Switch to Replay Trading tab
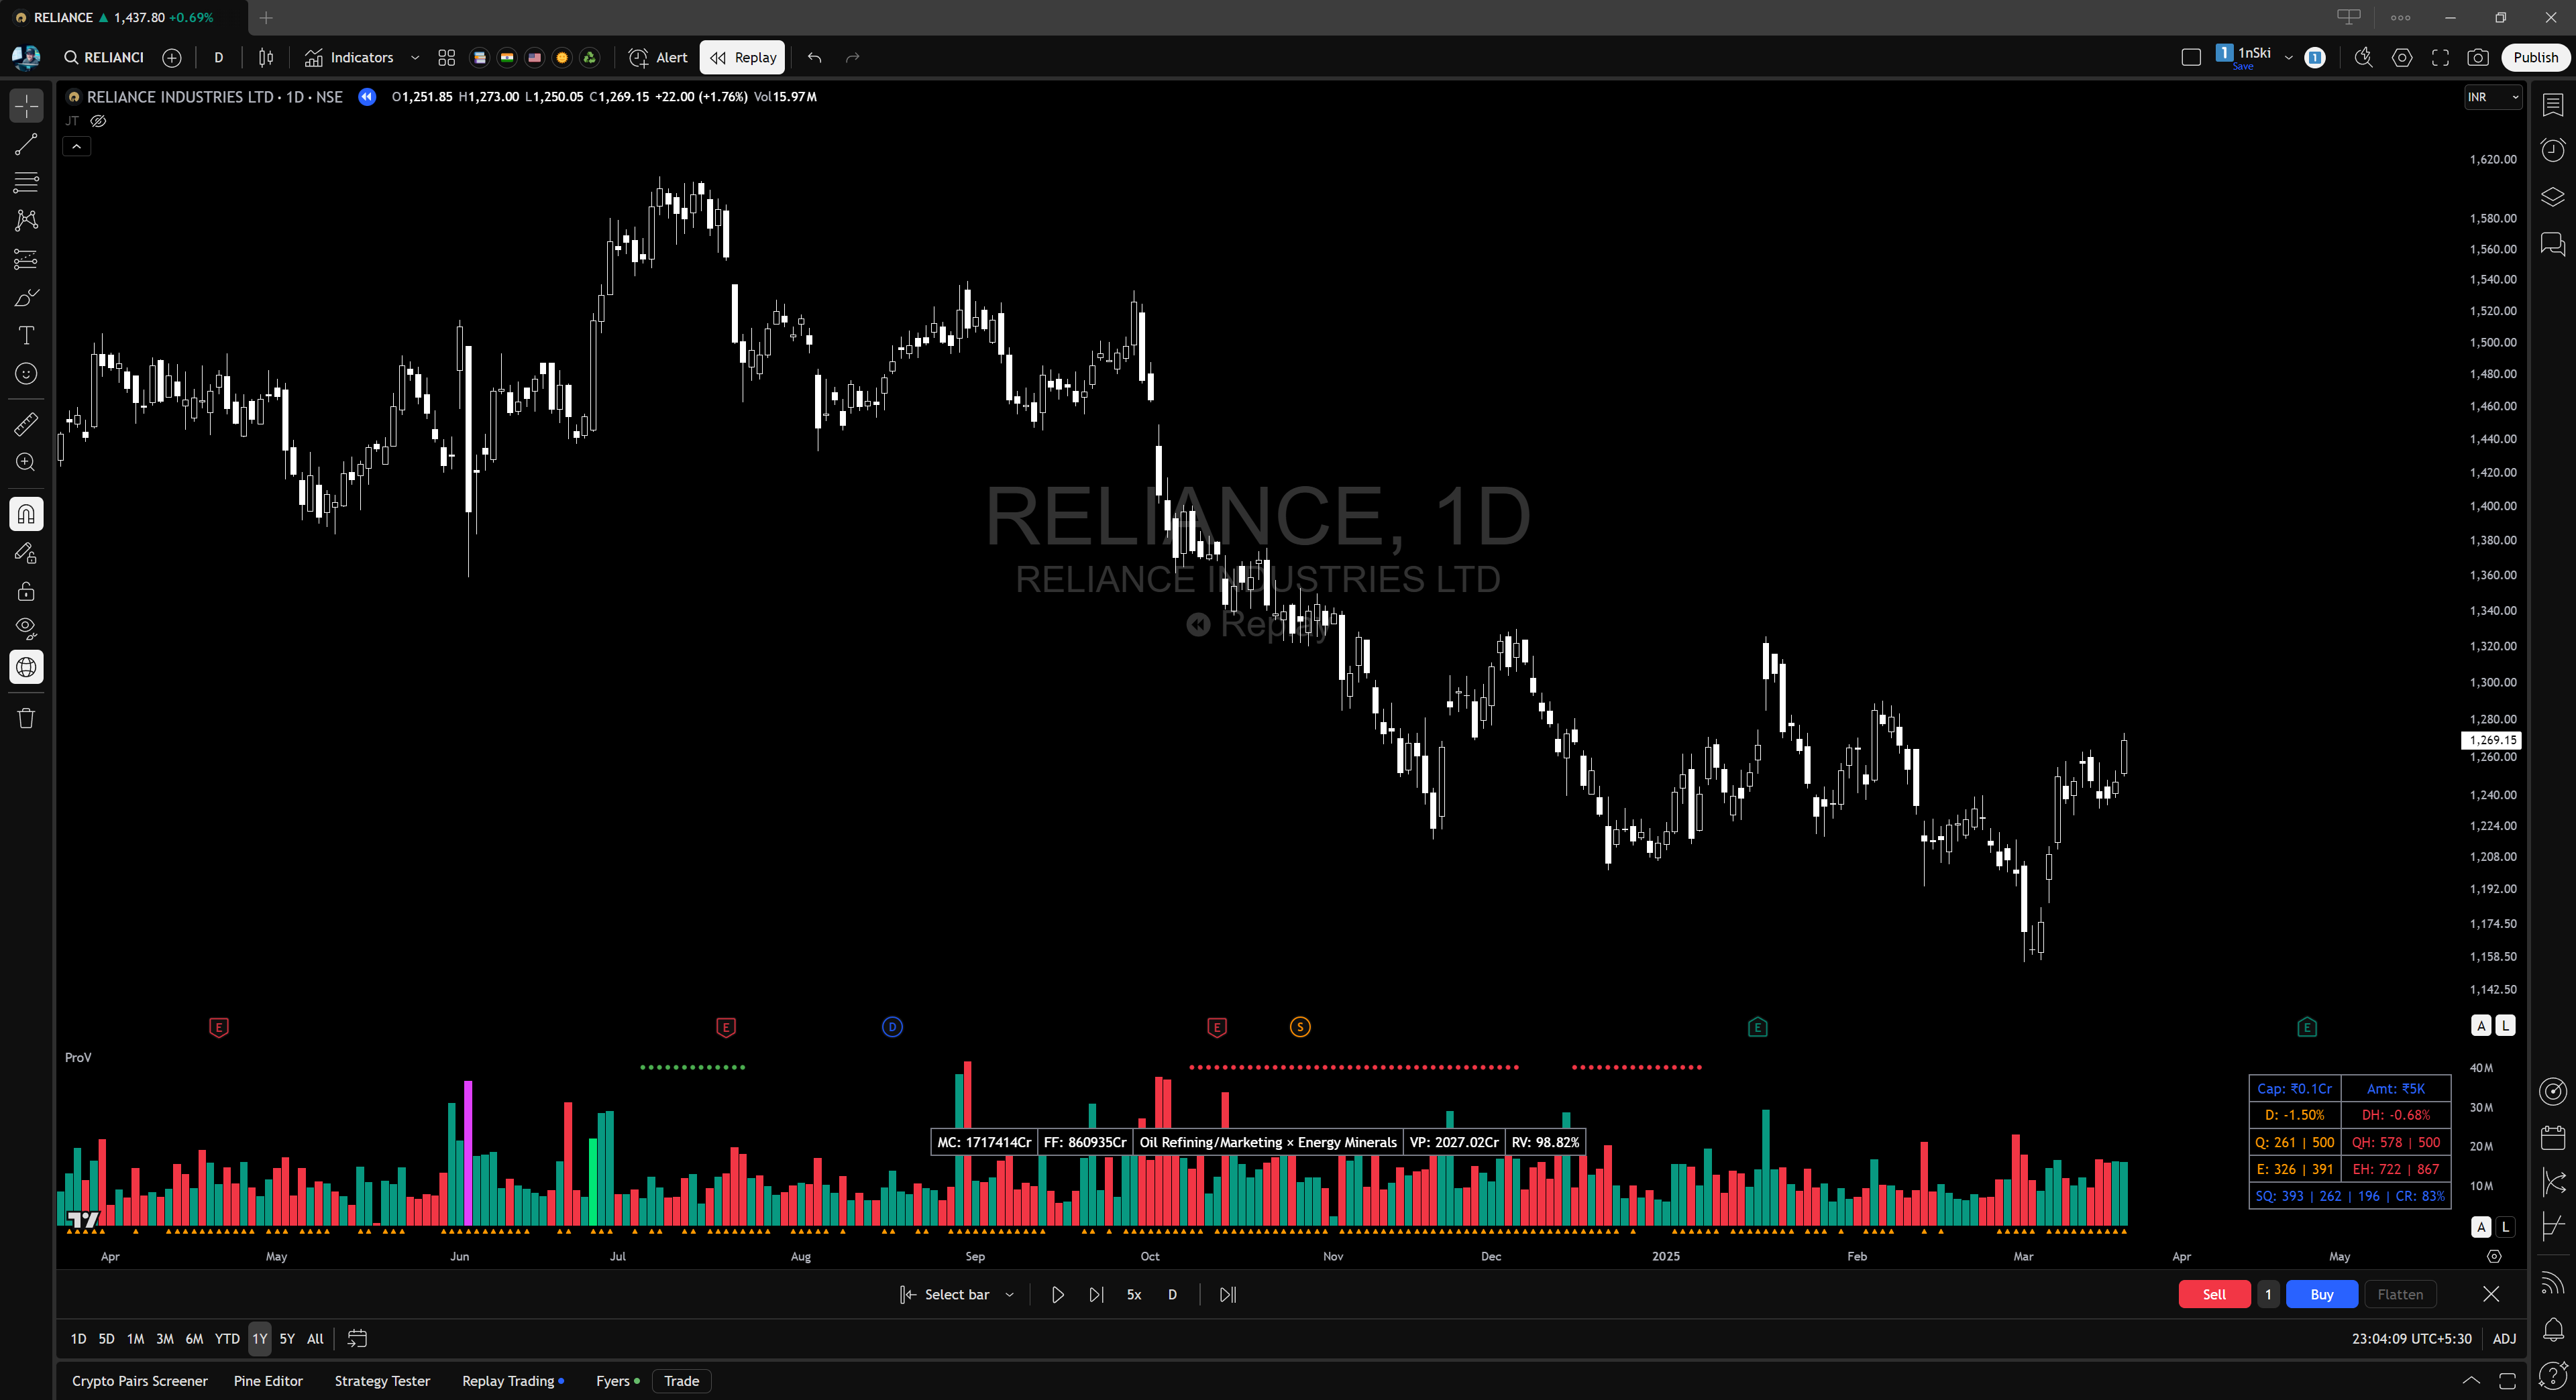 tap(512, 1381)
